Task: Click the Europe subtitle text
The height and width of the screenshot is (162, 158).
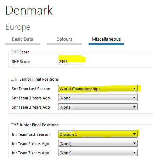Action: pyautogui.click(x=18, y=27)
